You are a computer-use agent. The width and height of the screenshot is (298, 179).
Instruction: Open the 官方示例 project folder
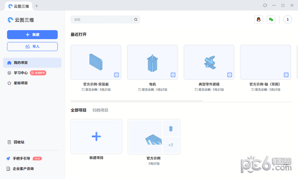click(x=154, y=137)
